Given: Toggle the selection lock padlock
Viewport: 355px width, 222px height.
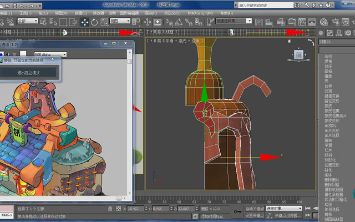Looking at the screenshot, I should click(110, 209).
